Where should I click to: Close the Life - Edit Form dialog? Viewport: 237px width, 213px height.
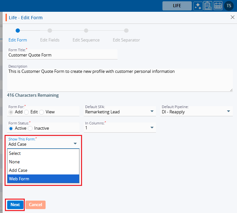(x=232, y=17)
